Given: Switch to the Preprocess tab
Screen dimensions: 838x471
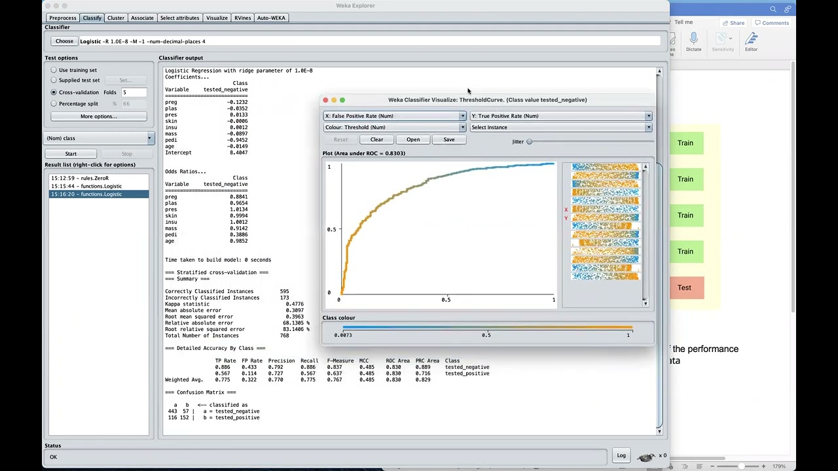Looking at the screenshot, I should (63, 18).
